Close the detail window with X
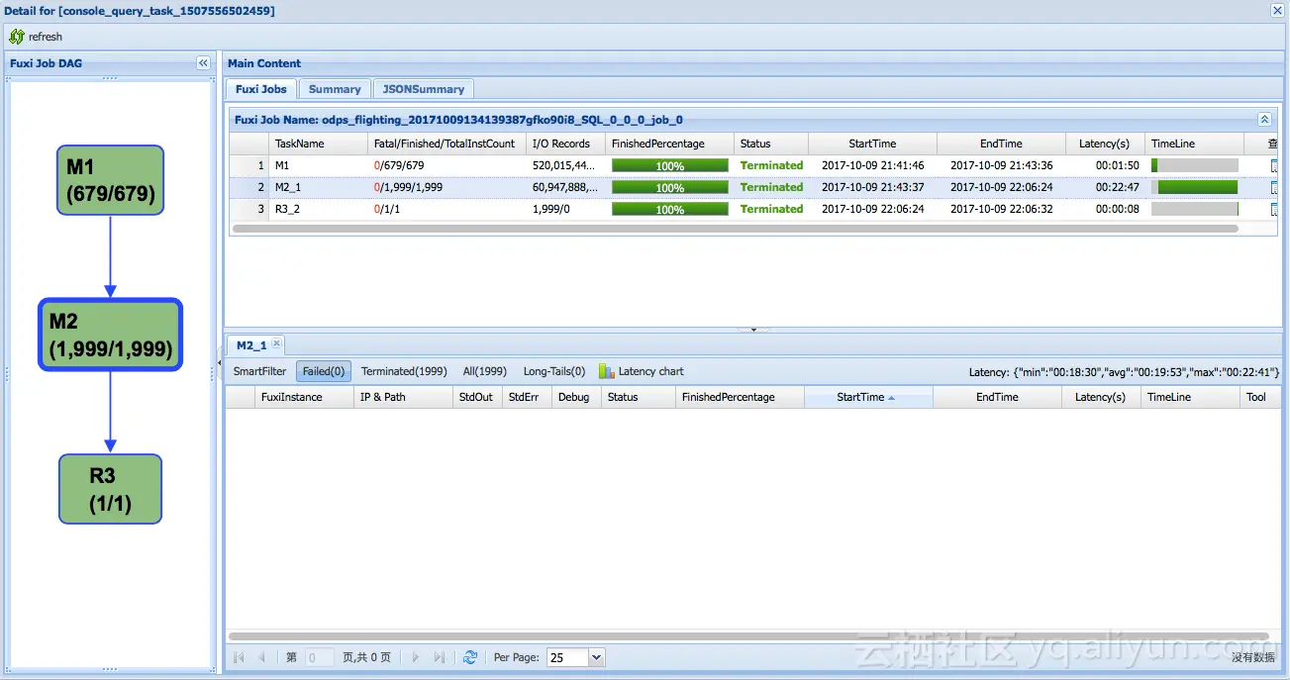1290x680 pixels. (1277, 10)
